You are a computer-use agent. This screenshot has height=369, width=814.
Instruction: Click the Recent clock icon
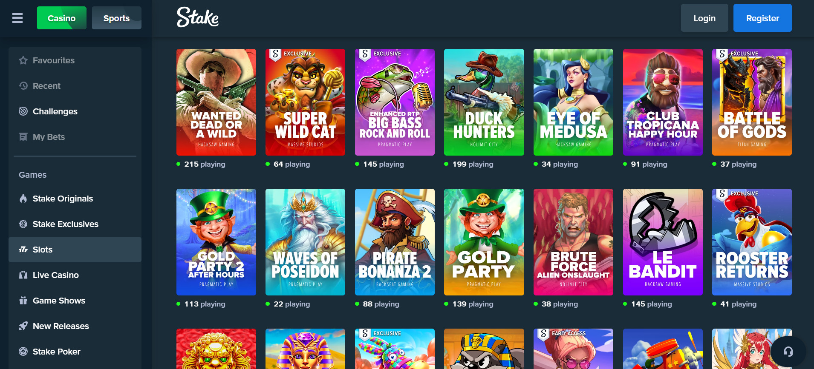23,86
